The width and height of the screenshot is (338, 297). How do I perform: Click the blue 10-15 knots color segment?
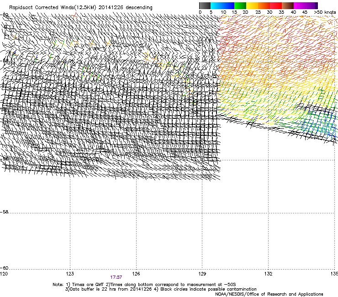(x=228, y=5)
